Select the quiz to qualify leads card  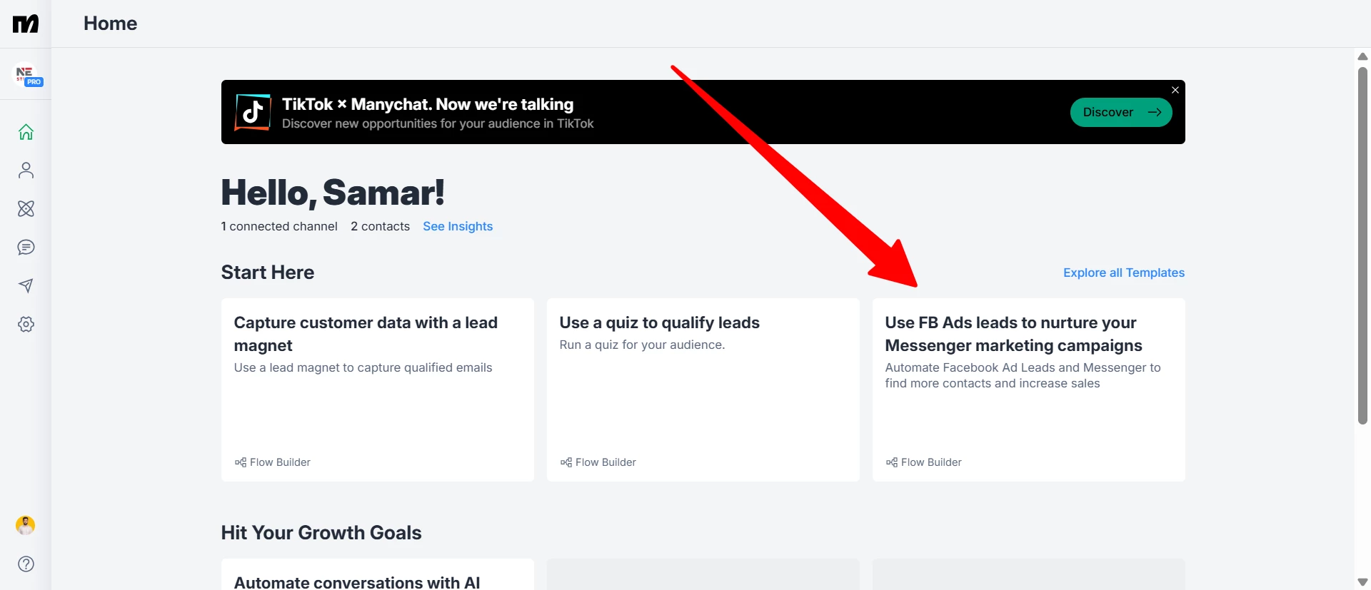(703, 390)
